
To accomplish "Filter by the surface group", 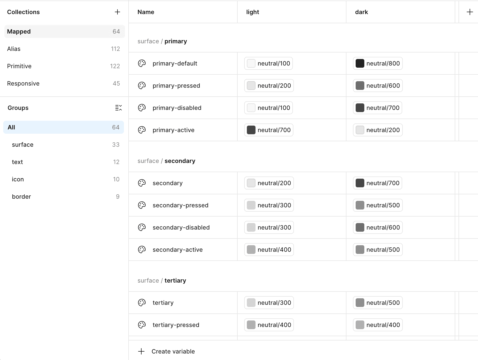I will (64, 145).
